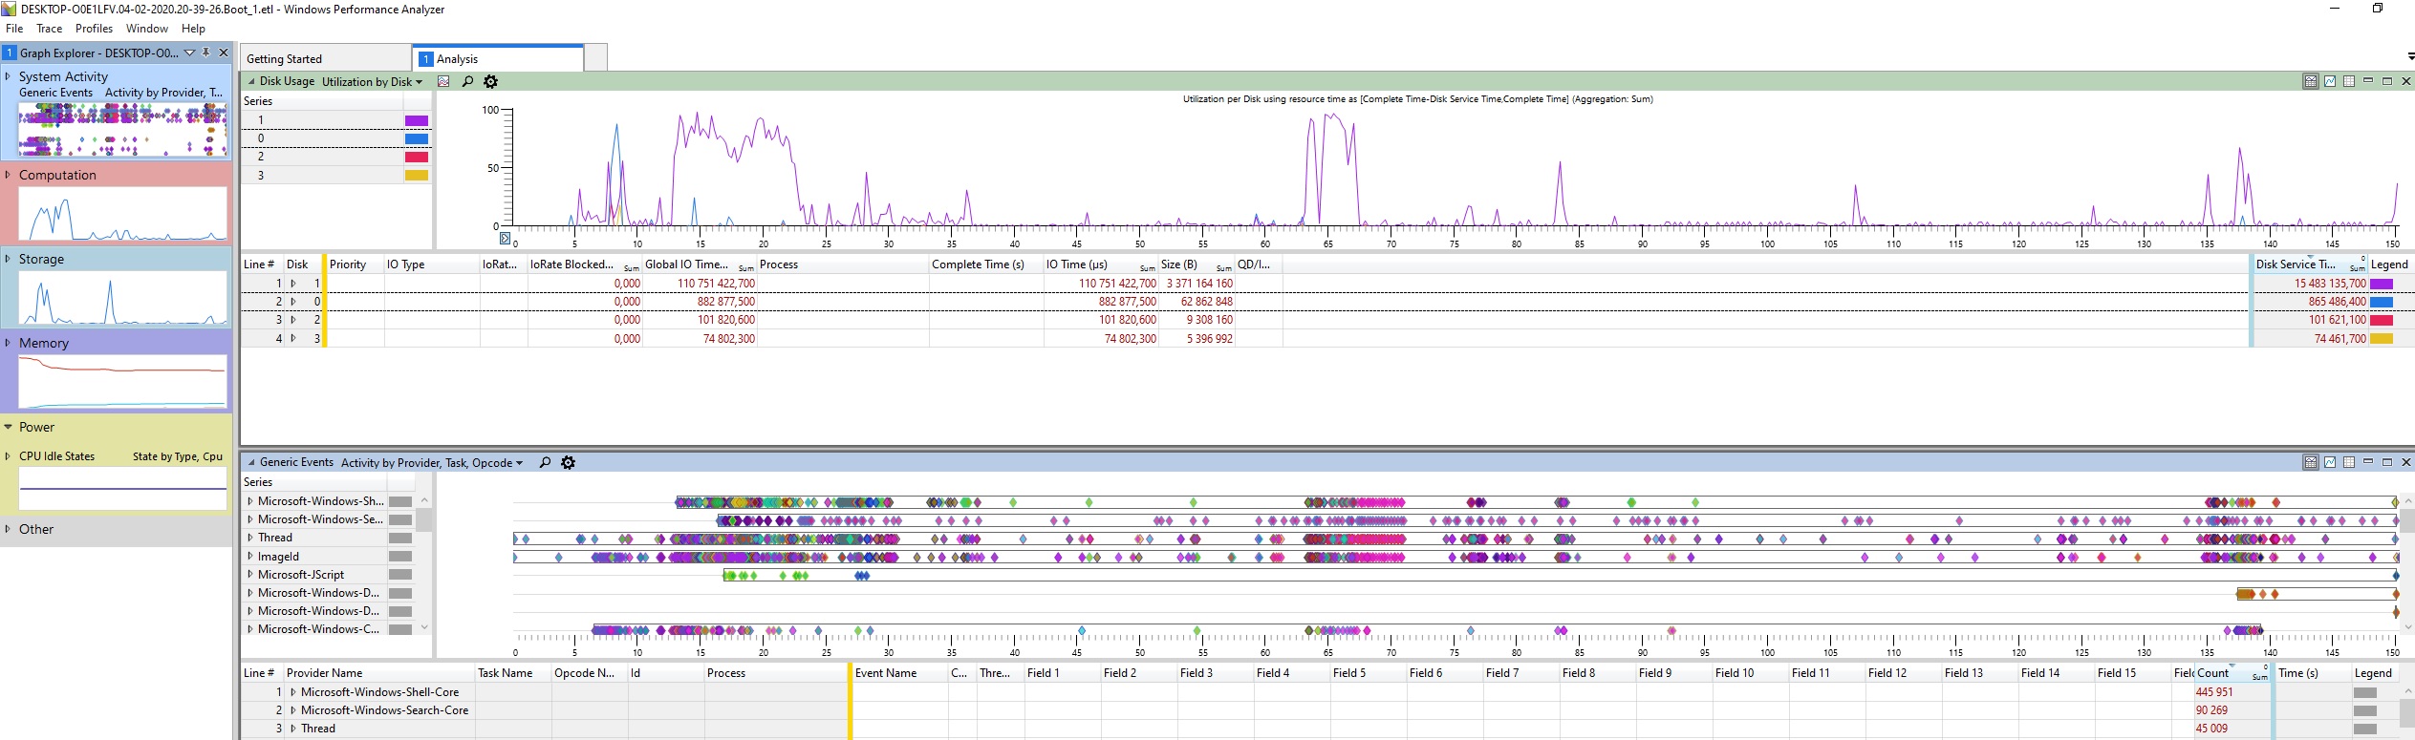Click purple color swatch for series 1
The image size is (2415, 740).
(417, 120)
